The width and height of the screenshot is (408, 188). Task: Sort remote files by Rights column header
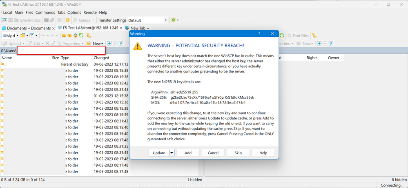click(x=316, y=58)
